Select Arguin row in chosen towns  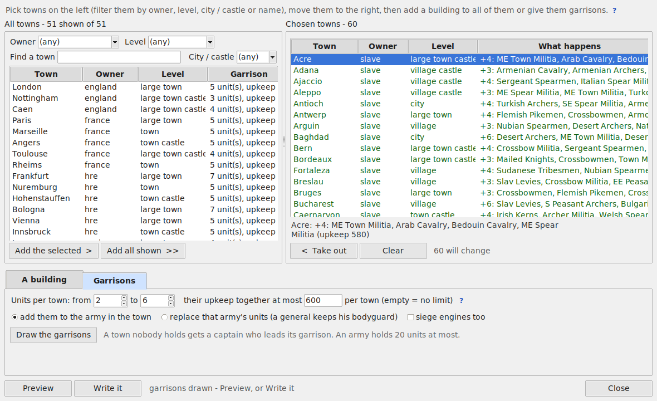[470, 126]
